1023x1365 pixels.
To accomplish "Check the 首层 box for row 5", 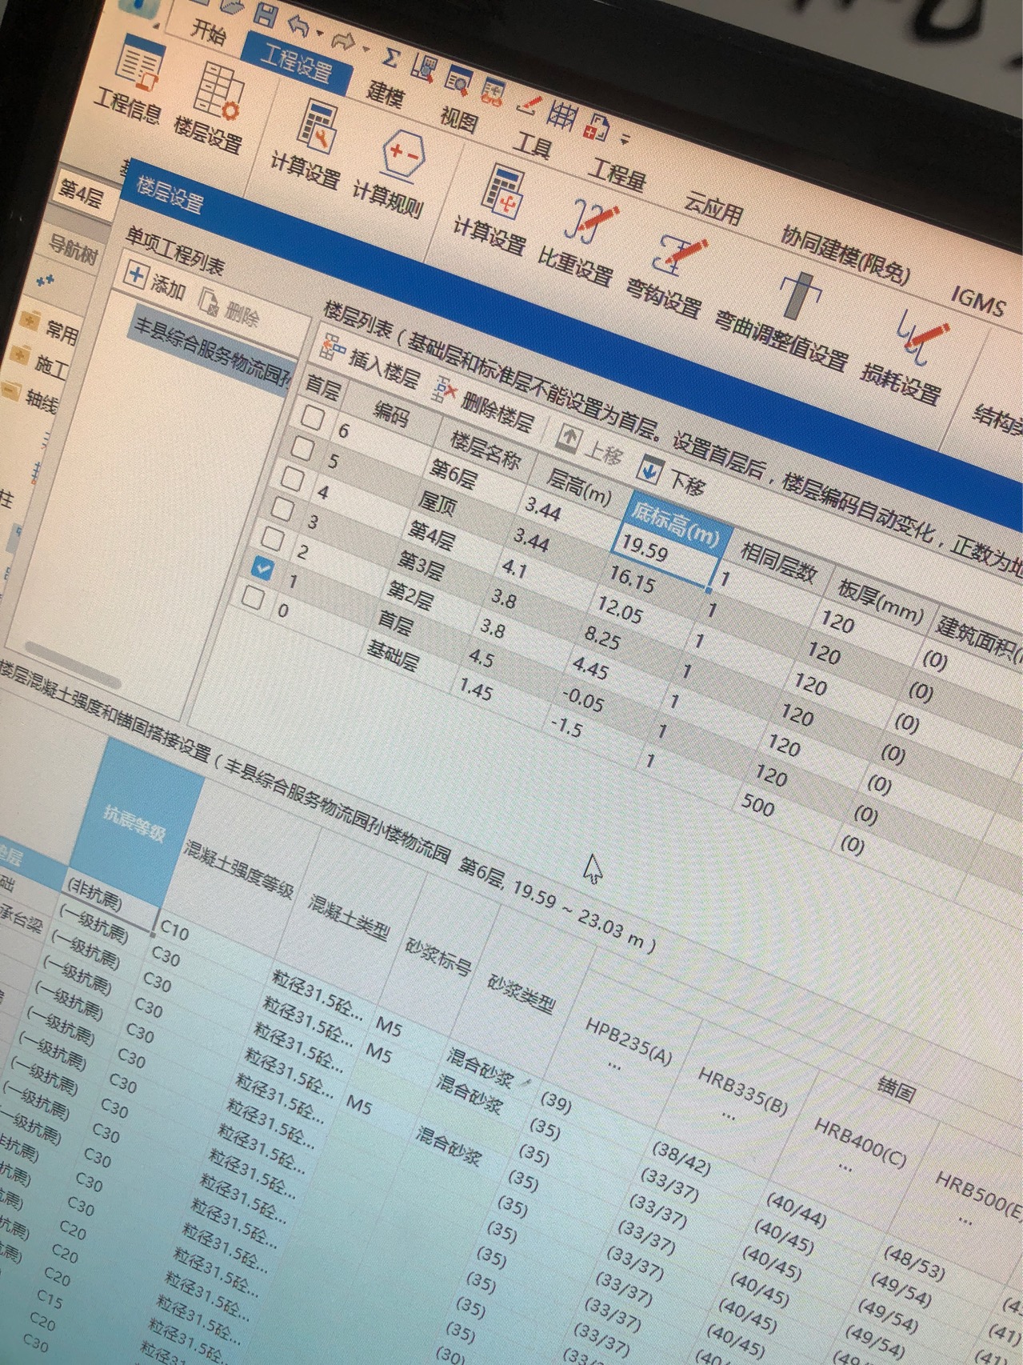I will (x=302, y=448).
